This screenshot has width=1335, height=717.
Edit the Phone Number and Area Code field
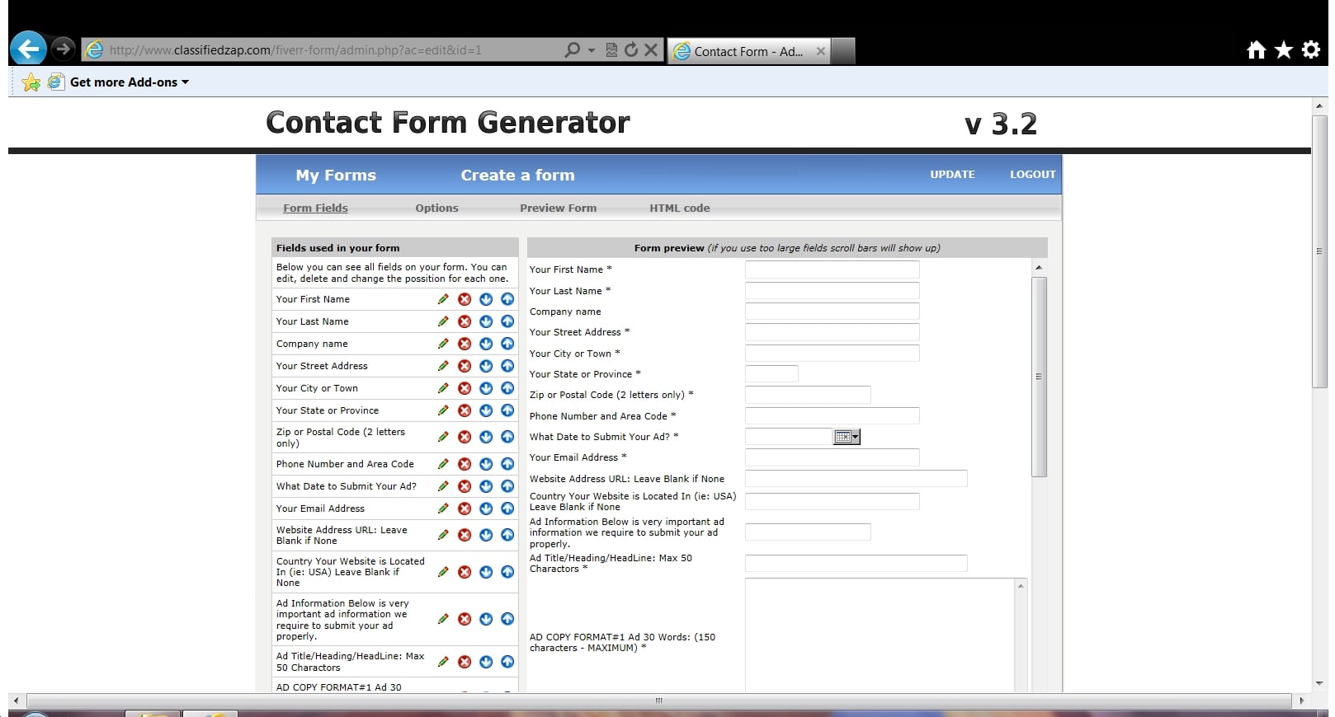[x=443, y=464]
